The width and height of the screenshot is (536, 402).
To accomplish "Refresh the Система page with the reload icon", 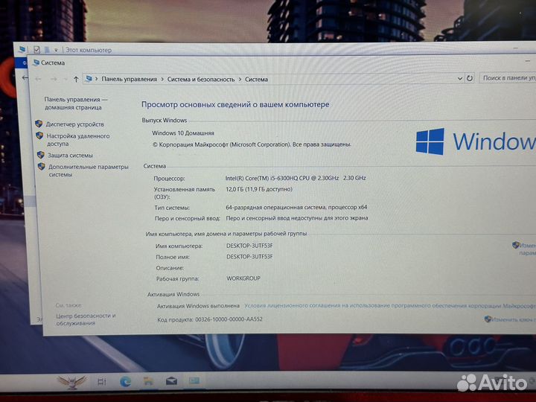I will (470, 78).
